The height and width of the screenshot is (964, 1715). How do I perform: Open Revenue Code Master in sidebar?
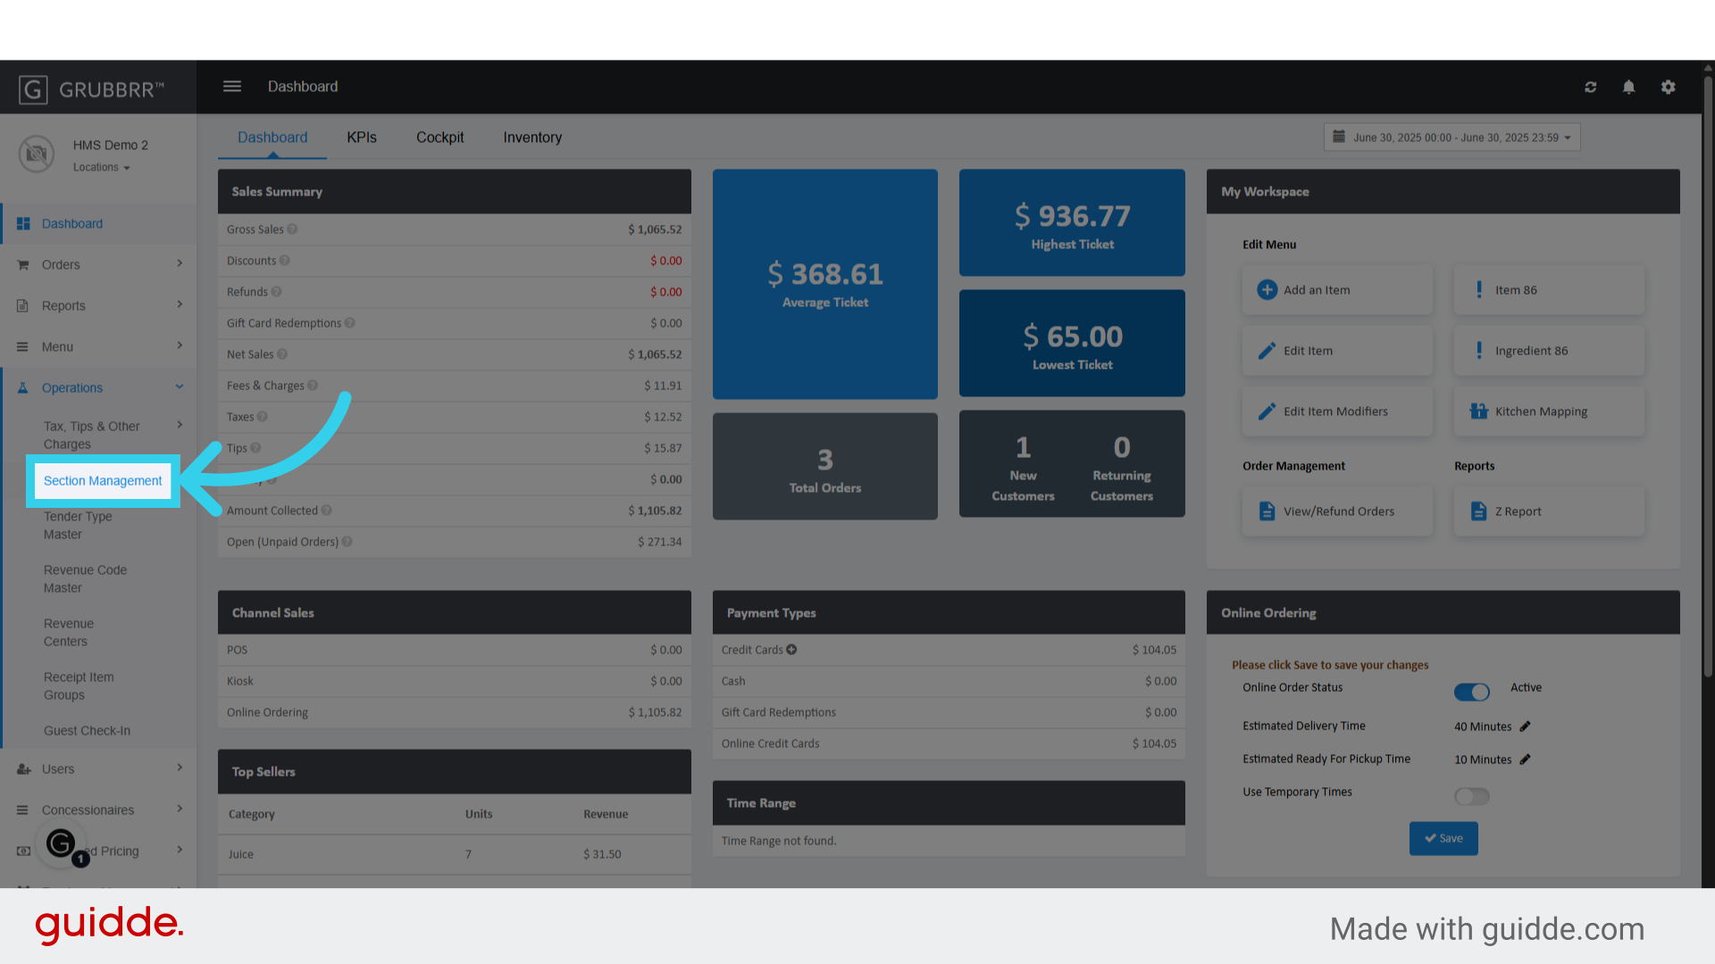pos(86,579)
